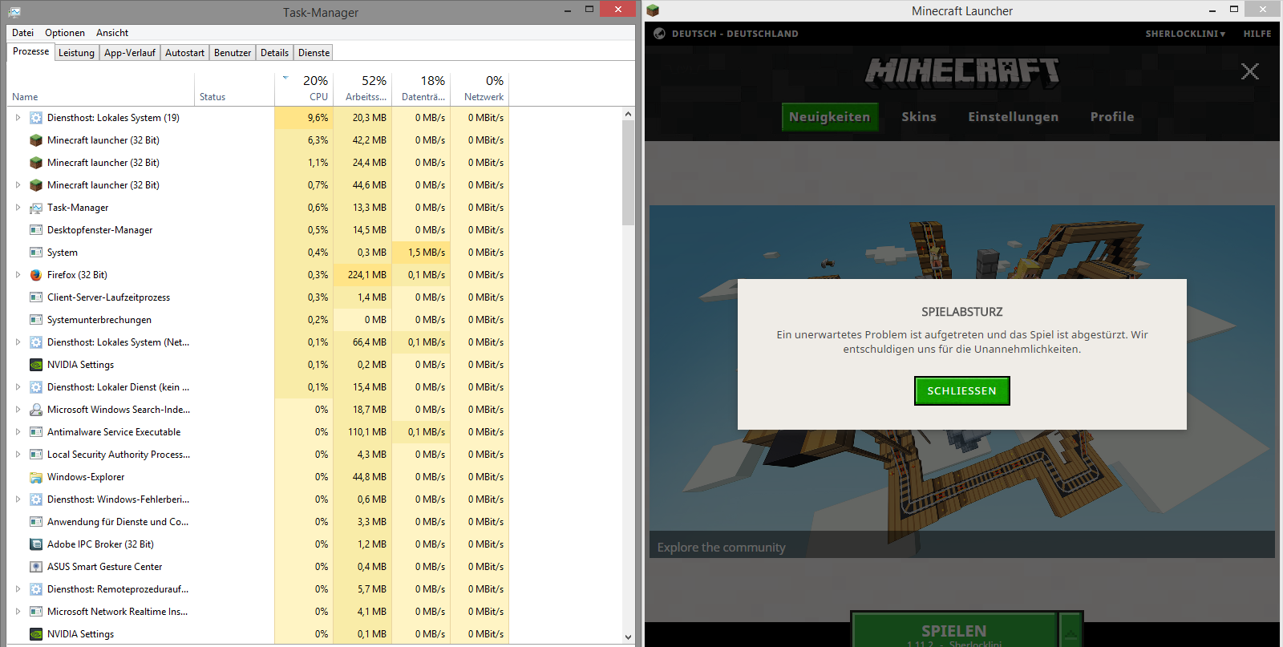
Task: Open the Optionen menu
Action: tap(65, 33)
